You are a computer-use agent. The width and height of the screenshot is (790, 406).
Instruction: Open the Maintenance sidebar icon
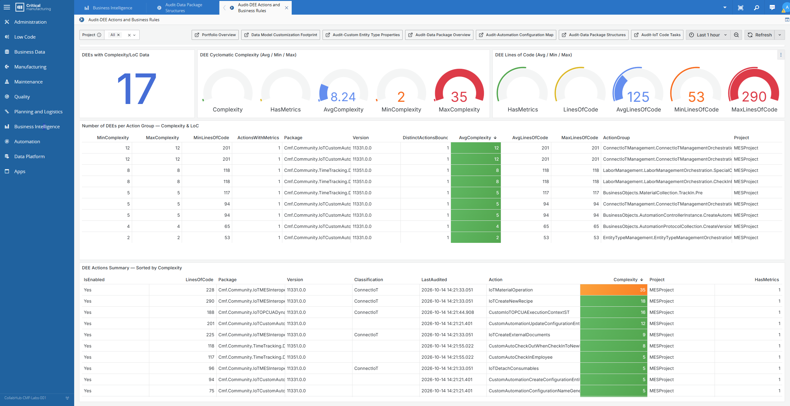click(x=7, y=82)
